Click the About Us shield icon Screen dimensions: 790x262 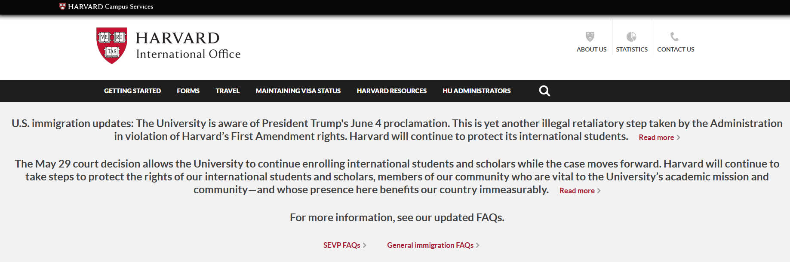click(590, 37)
